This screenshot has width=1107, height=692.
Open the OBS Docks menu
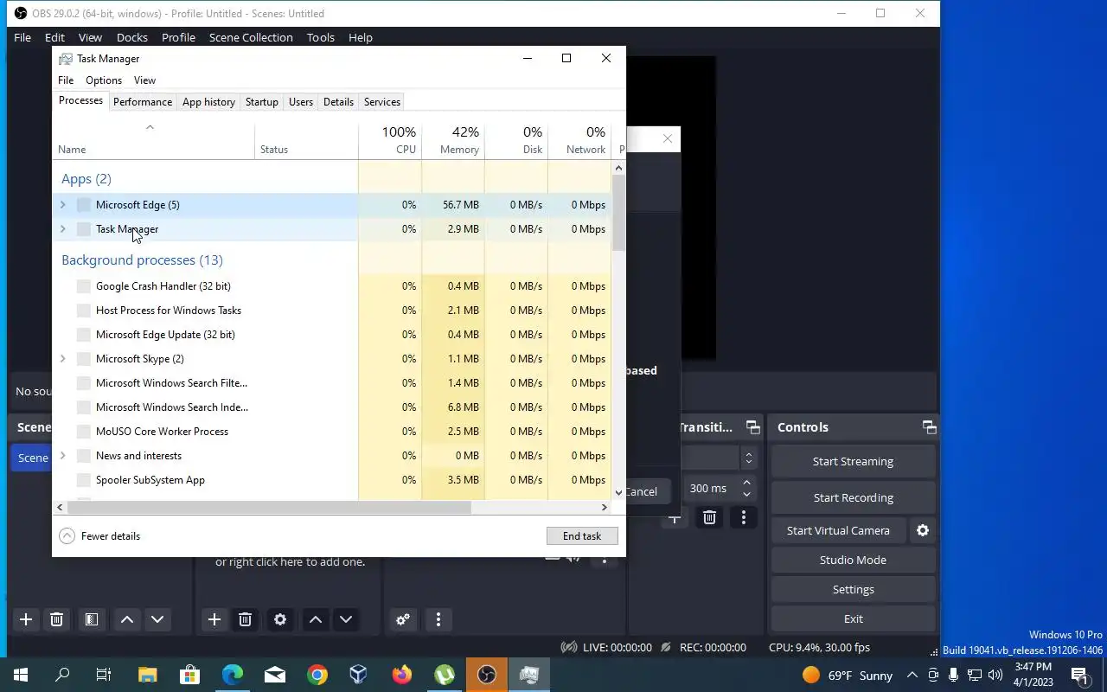[x=132, y=37]
